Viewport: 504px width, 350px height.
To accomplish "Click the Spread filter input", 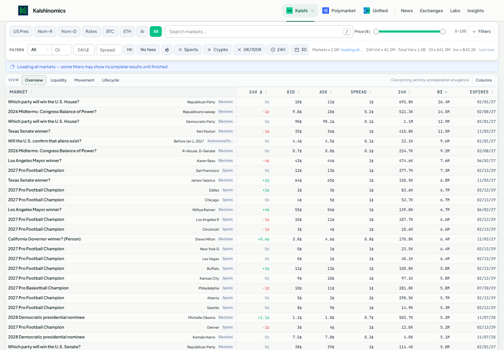I will coord(109,50).
